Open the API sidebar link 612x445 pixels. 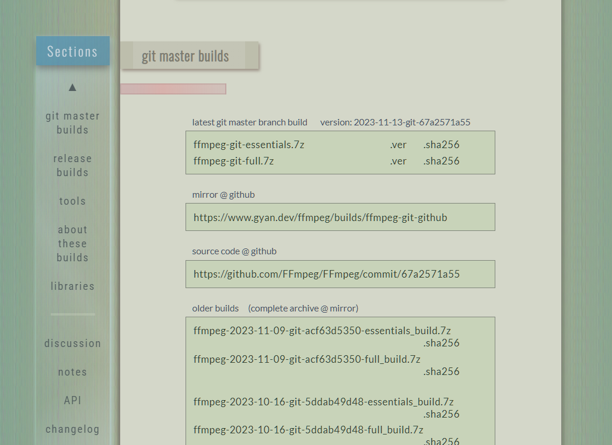[72, 401]
